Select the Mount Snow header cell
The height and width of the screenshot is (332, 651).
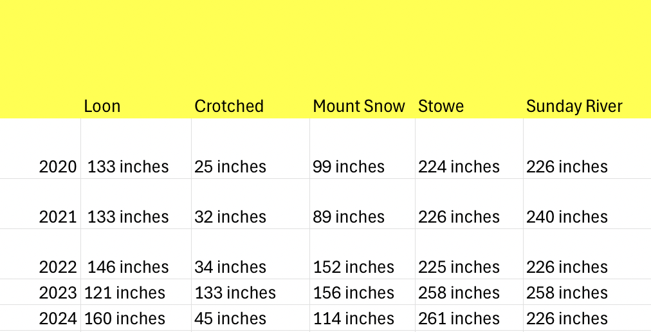coord(359,106)
